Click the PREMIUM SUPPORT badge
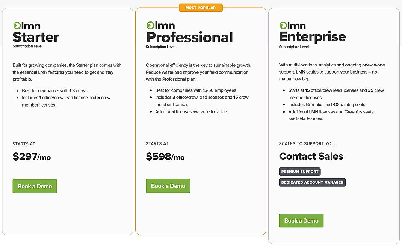The width and height of the screenshot is (402, 247). pyautogui.click(x=299, y=172)
